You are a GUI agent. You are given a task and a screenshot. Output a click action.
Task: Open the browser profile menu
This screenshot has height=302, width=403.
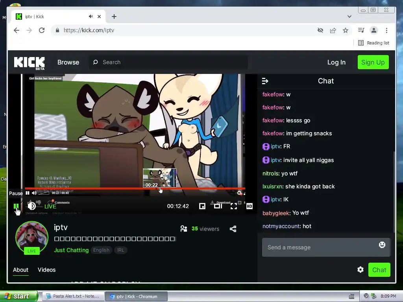click(x=374, y=30)
